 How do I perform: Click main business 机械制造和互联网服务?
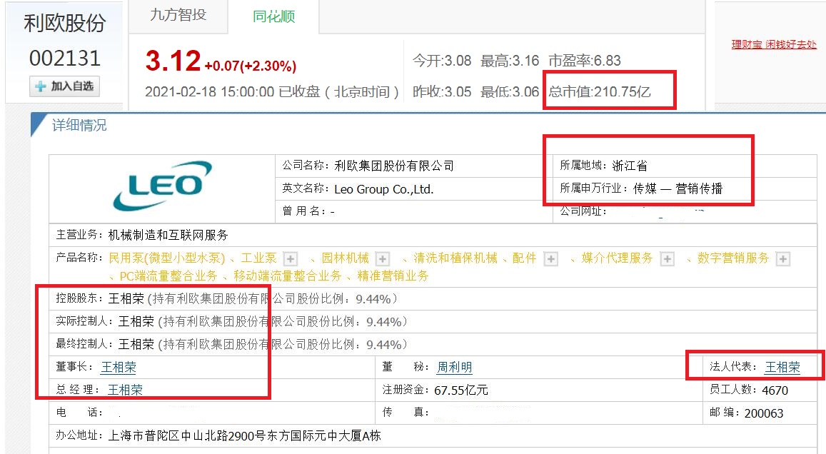168,235
